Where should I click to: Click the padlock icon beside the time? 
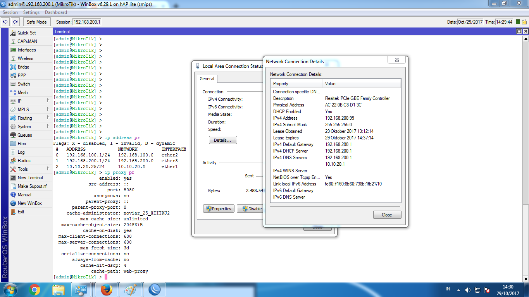[524, 22]
